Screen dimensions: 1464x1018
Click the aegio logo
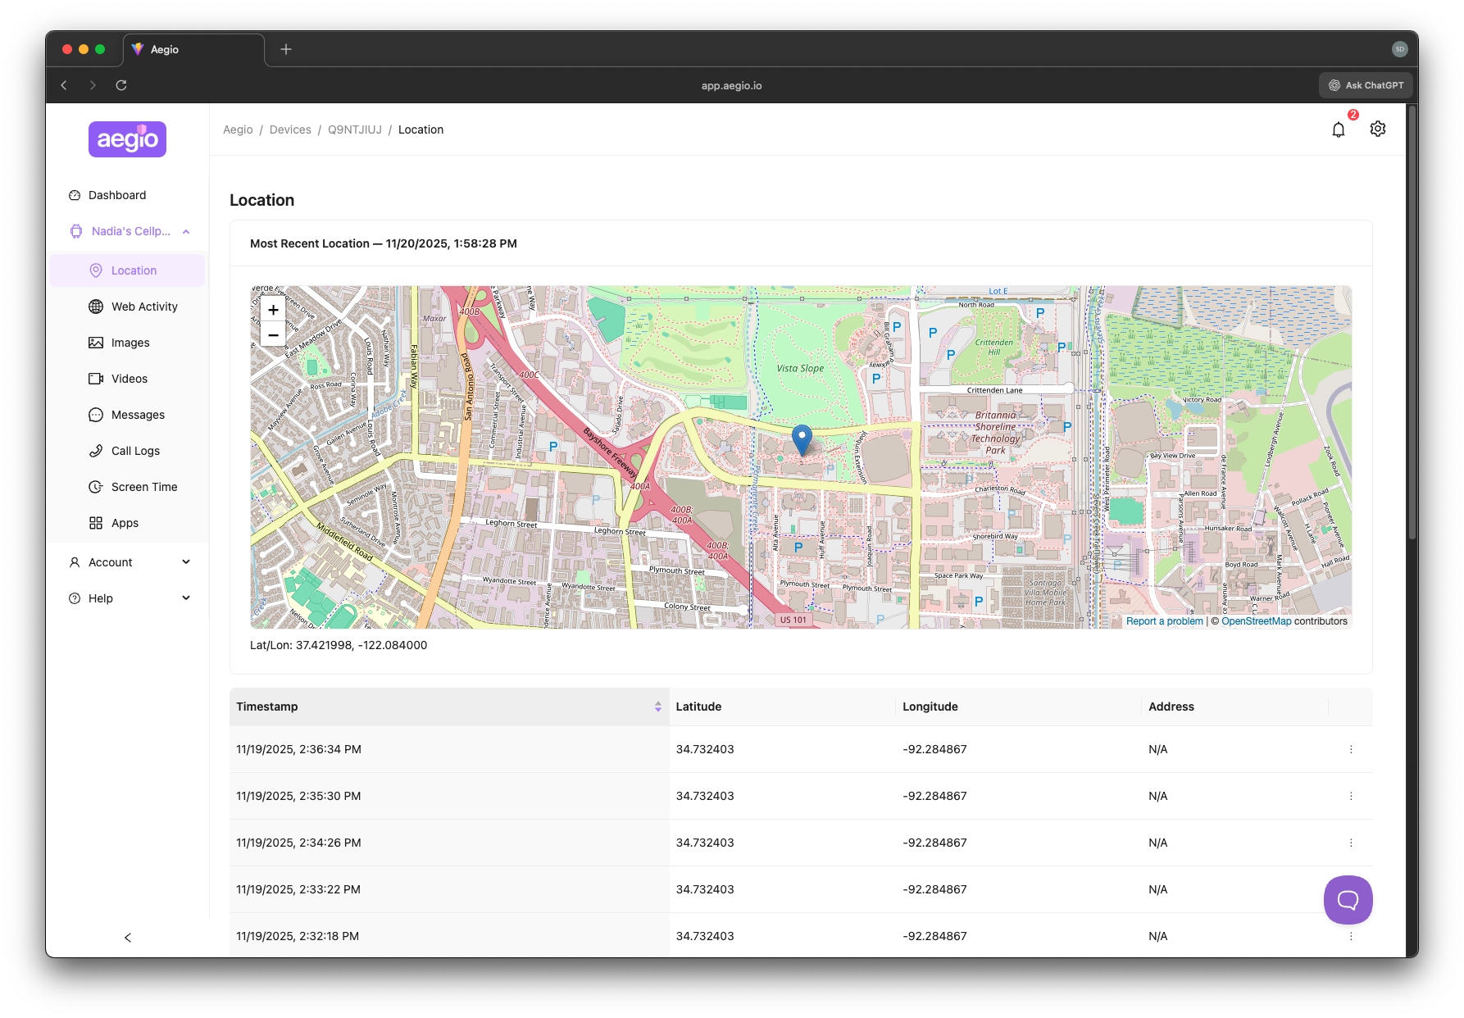(x=127, y=139)
